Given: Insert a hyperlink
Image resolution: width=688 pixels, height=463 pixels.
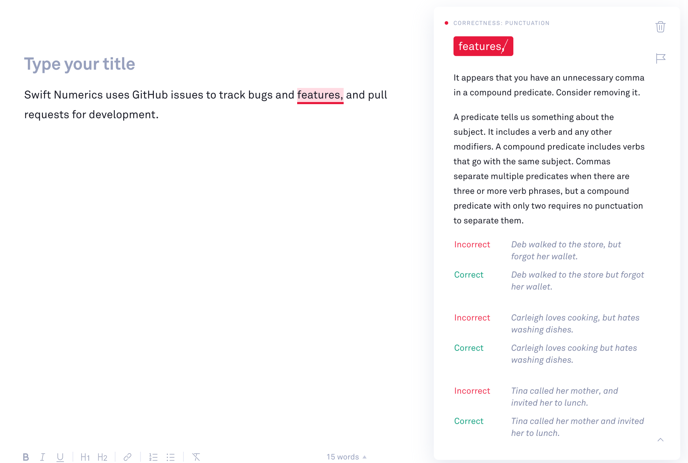Looking at the screenshot, I should (x=127, y=457).
